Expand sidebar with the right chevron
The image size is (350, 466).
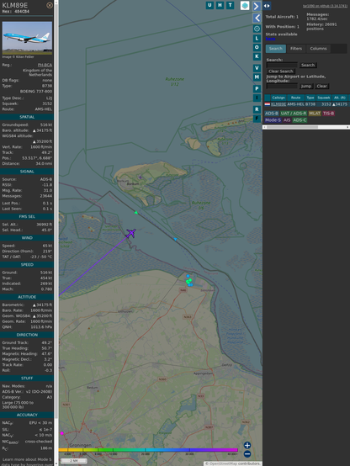tap(257, 6)
